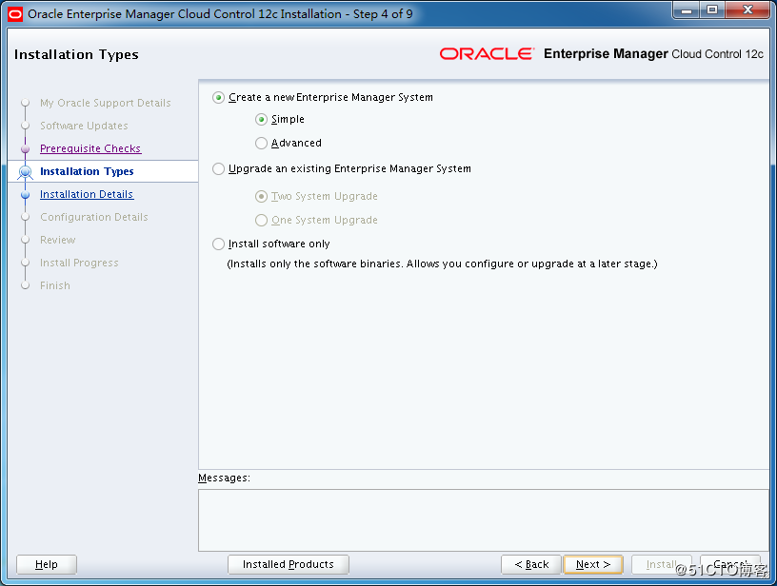Click the Prerequisite Checks step marker icon
Viewport: 777px width, 586px height.
(26, 149)
